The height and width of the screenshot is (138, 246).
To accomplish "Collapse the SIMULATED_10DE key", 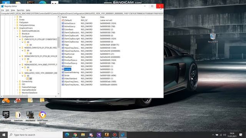I will tap(20, 73).
